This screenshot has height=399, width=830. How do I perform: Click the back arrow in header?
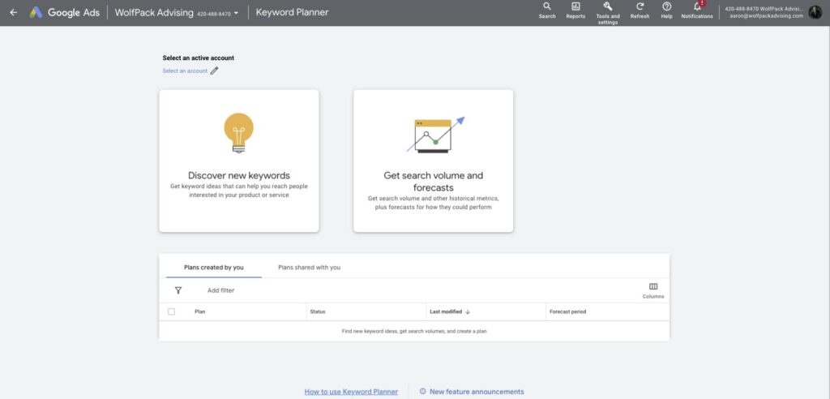click(x=13, y=13)
